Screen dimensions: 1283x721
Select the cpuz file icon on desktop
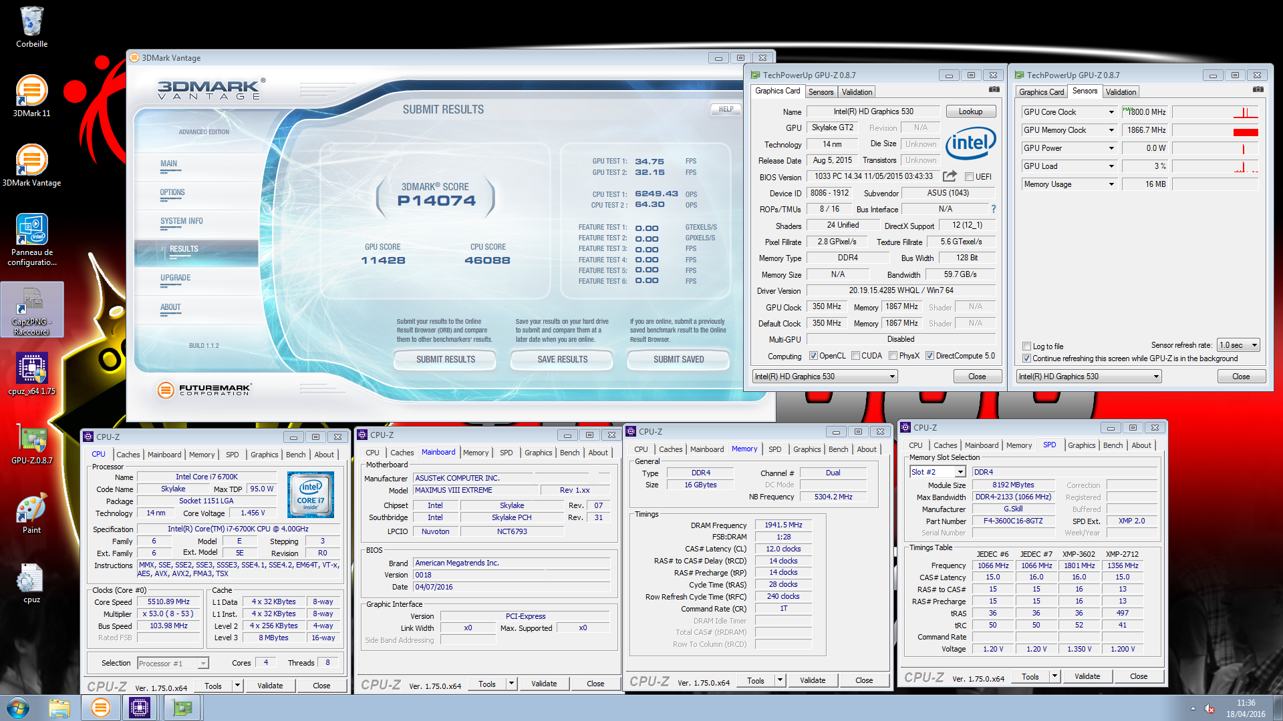click(31, 581)
